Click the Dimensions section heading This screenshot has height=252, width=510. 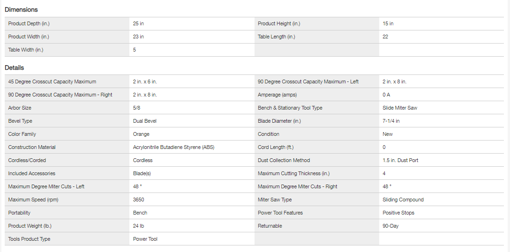(x=21, y=9)
